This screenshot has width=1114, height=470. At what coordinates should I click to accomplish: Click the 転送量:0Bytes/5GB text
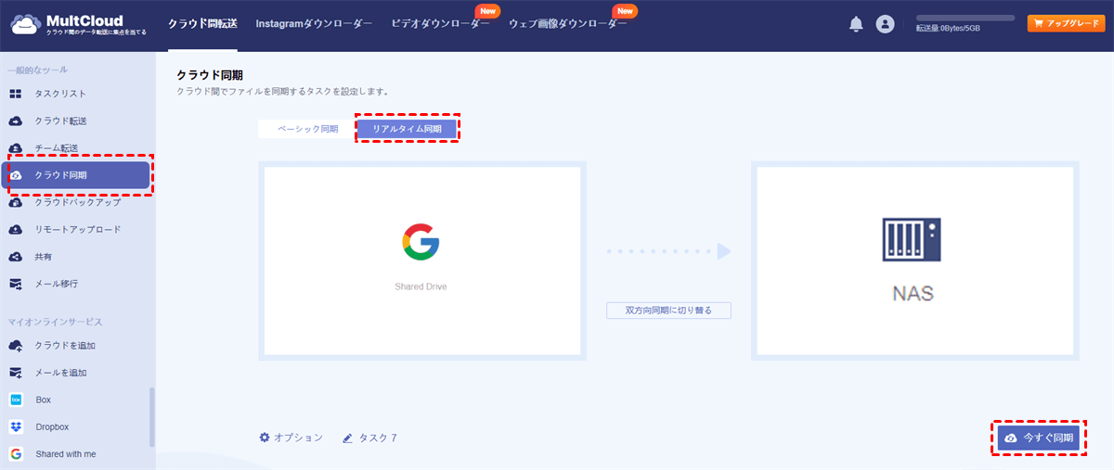pos(948,29)
